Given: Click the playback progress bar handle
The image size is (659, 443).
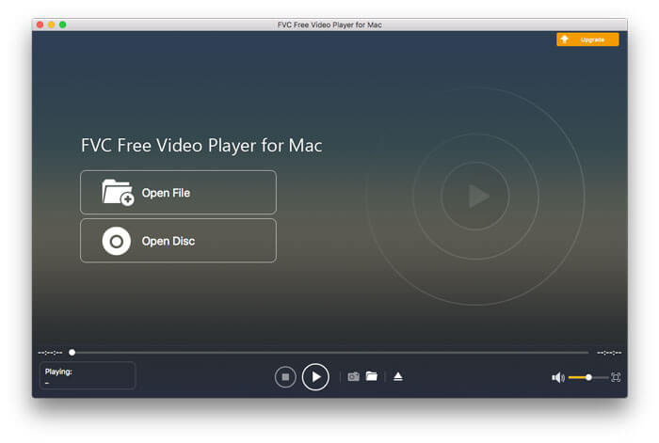Looking at the screenshot, I should pyautogui.click(x=72, y=353).
